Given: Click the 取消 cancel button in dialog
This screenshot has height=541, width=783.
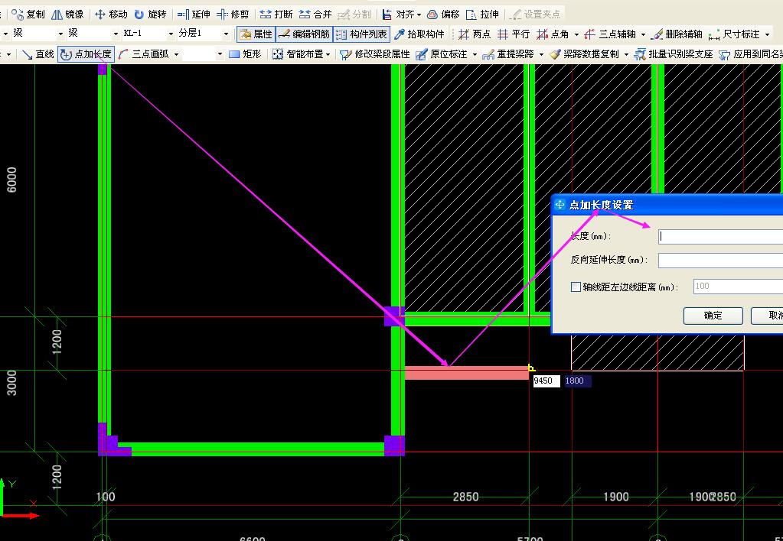Looking at the screenshot, I should coord(767,316).
